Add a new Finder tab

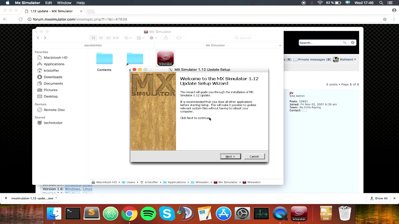pos(280,45)
